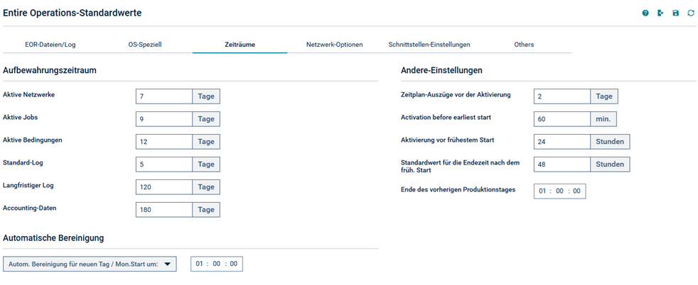This screenshot has width=698, height=285.
Task: Click the exit/logout icon in header
Action: pos(660,13)
